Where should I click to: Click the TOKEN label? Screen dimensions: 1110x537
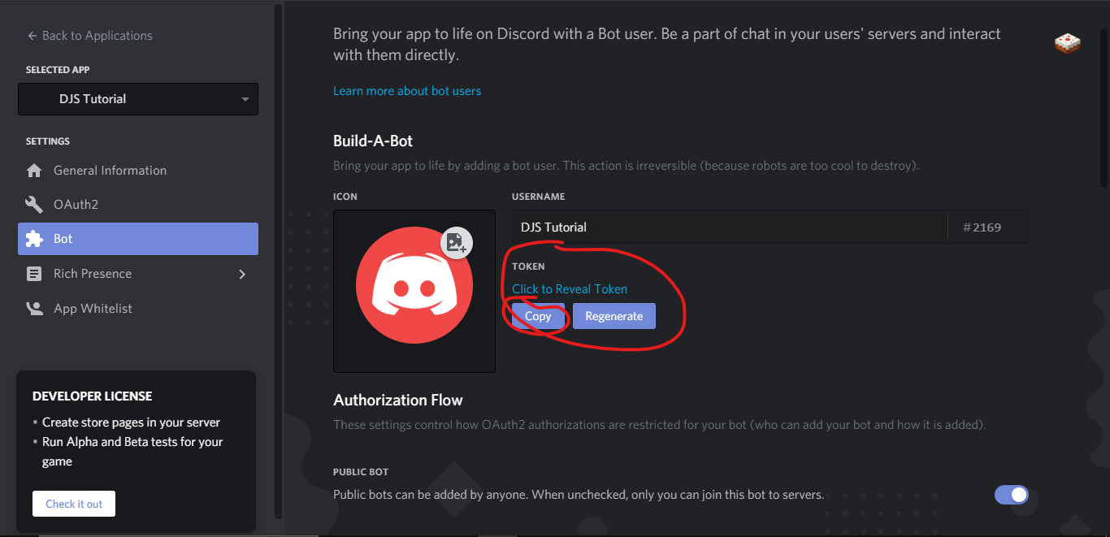528,266
